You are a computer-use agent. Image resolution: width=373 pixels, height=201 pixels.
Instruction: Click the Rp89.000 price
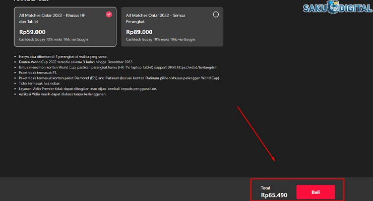pyautogui.click(x=139, y=31)
